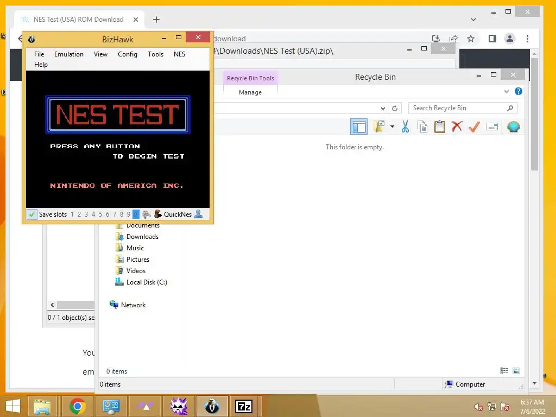Image resolution: width=556 pixels, height=417 pixels.
Task: Expand the folder options dropdown arrow
Action: (392, 127)
